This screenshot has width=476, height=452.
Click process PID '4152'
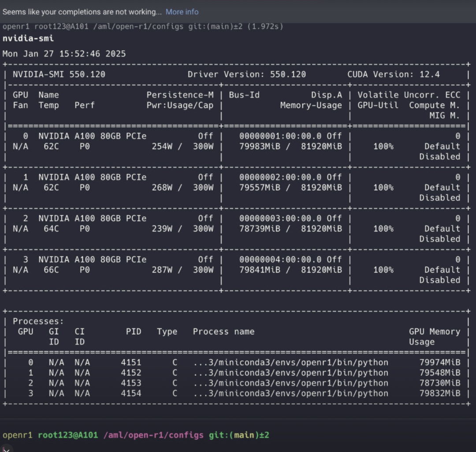pos(131,373)
